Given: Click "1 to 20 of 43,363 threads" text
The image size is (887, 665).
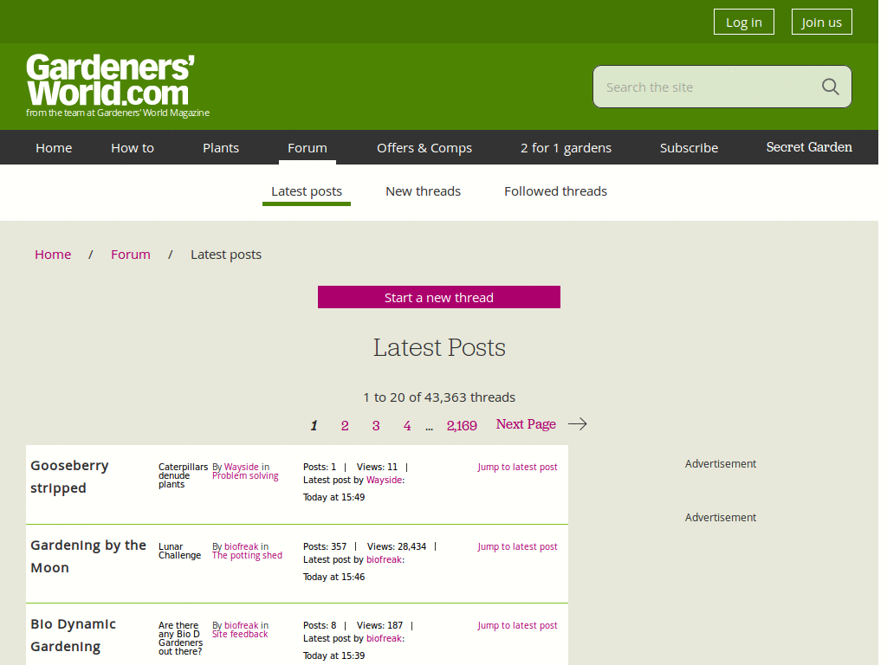Looking at the screenshot, I should tap(439, 397).
